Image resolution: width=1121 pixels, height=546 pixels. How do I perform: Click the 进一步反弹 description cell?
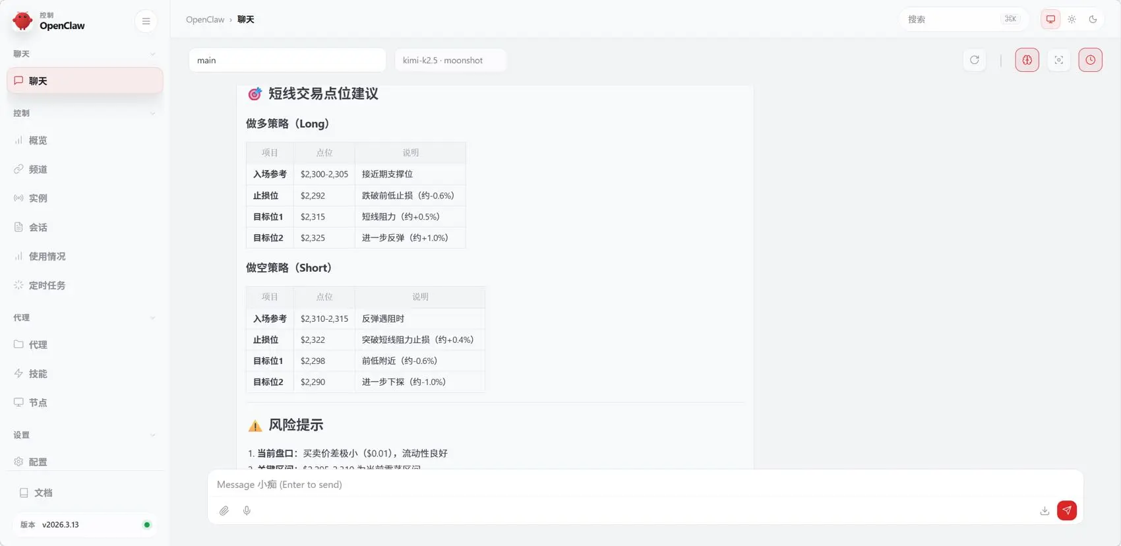[x=410, y=237]
